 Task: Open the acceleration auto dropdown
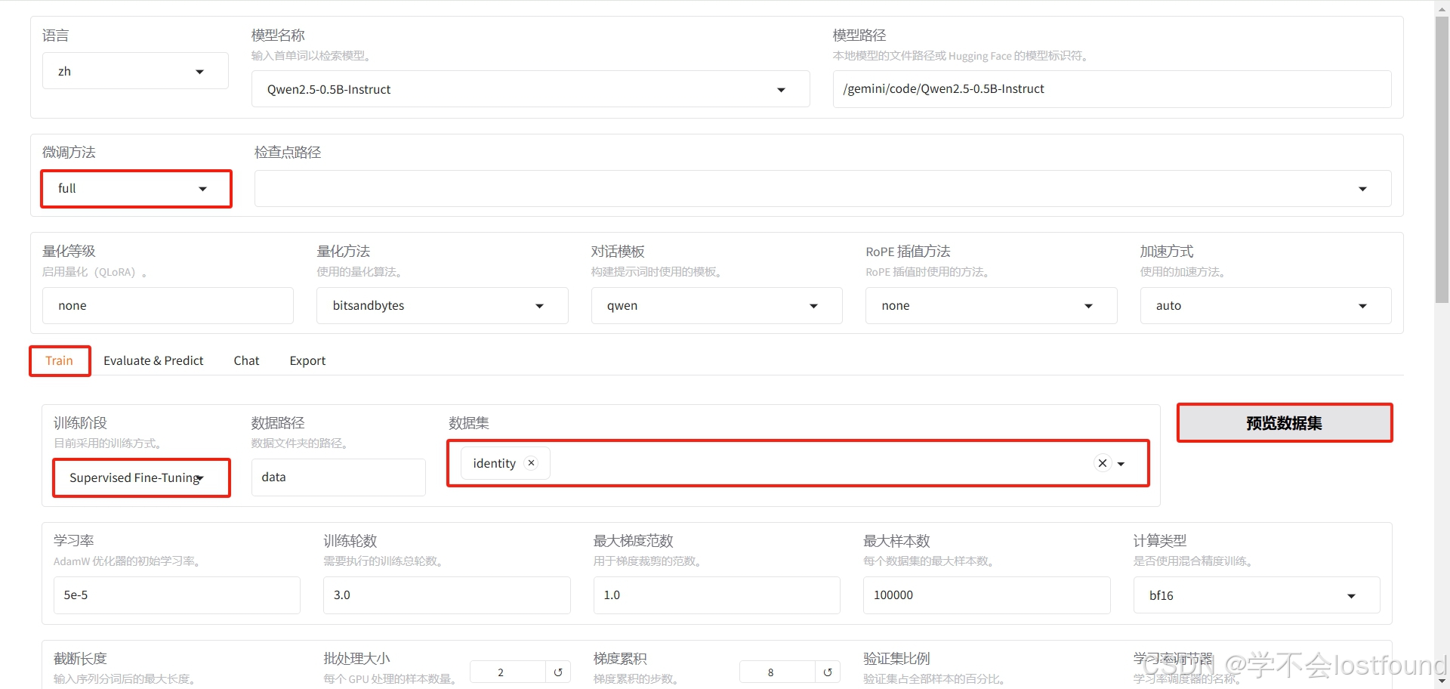[1265, 305]
